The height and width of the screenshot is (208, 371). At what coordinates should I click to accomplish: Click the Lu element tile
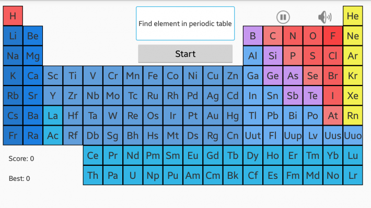click(353, 155)
